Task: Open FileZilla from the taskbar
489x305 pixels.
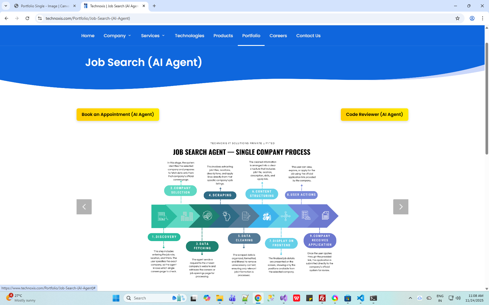Action: pos(322,298)
